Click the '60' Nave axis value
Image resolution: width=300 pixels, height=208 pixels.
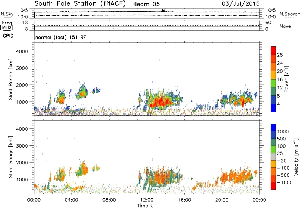[x=268, y=23]
